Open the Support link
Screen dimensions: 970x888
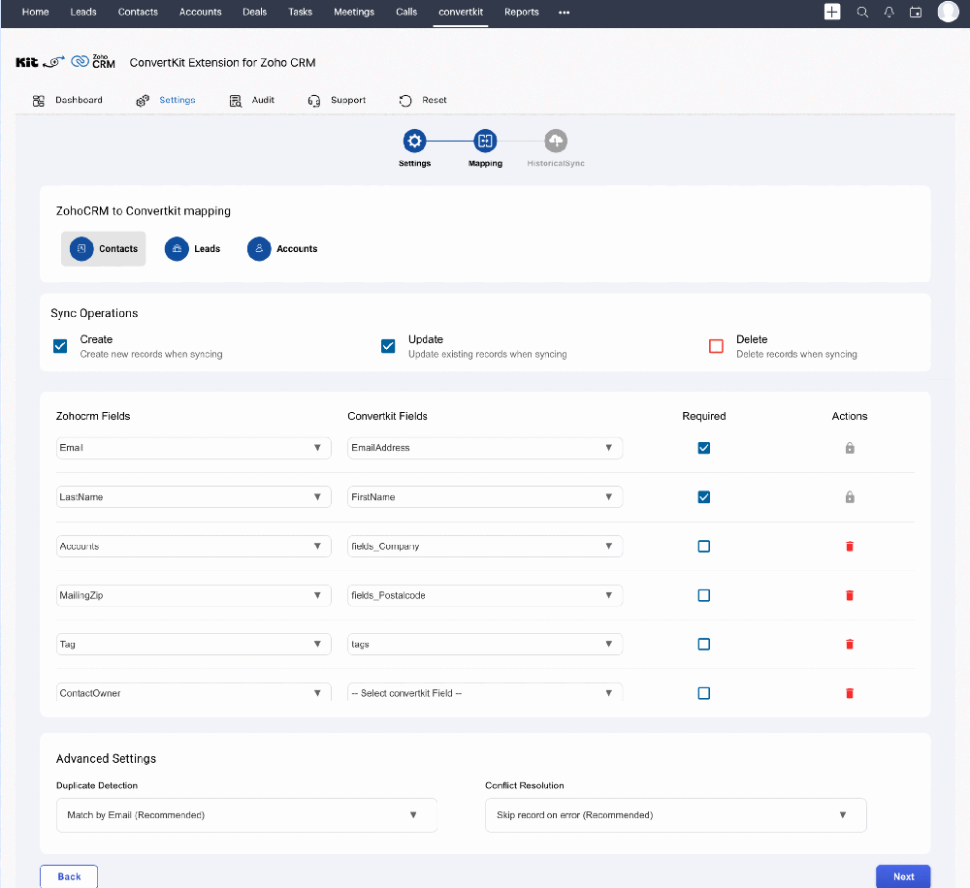tap(347, 100)
